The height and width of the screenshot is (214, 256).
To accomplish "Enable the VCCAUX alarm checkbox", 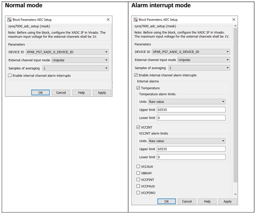I will click(138, 167).
